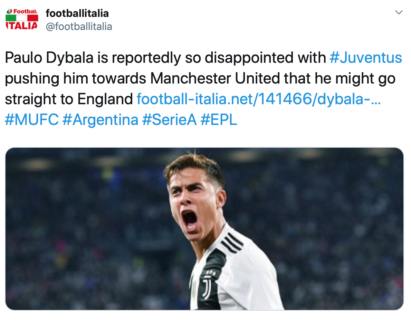Click the @footballitalia handle
This screenshot has width=411, height=321.
coord(79,27)
